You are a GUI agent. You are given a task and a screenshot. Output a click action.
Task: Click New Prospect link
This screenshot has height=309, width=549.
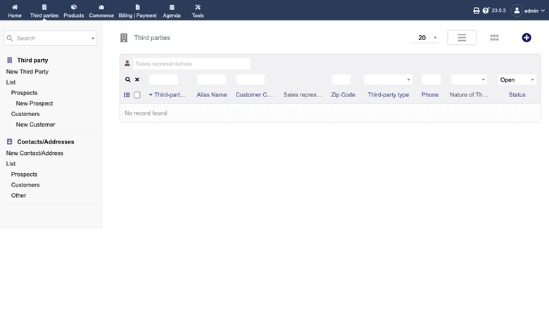pos(34,103)
